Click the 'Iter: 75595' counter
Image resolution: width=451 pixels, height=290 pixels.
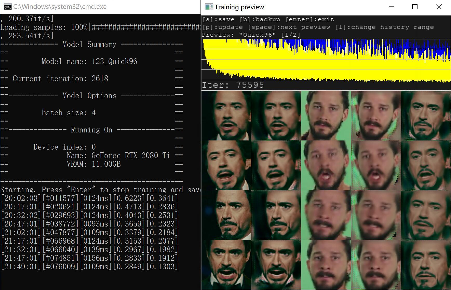pyautogui.click(x=233, y=85)
